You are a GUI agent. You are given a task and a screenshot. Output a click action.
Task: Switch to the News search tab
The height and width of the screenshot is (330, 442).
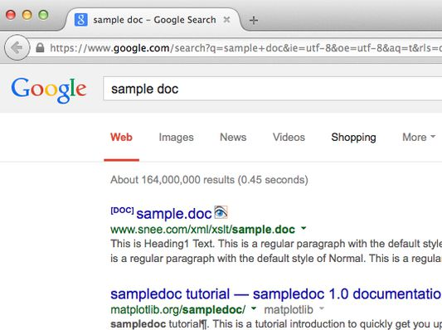tap(233, 138)
